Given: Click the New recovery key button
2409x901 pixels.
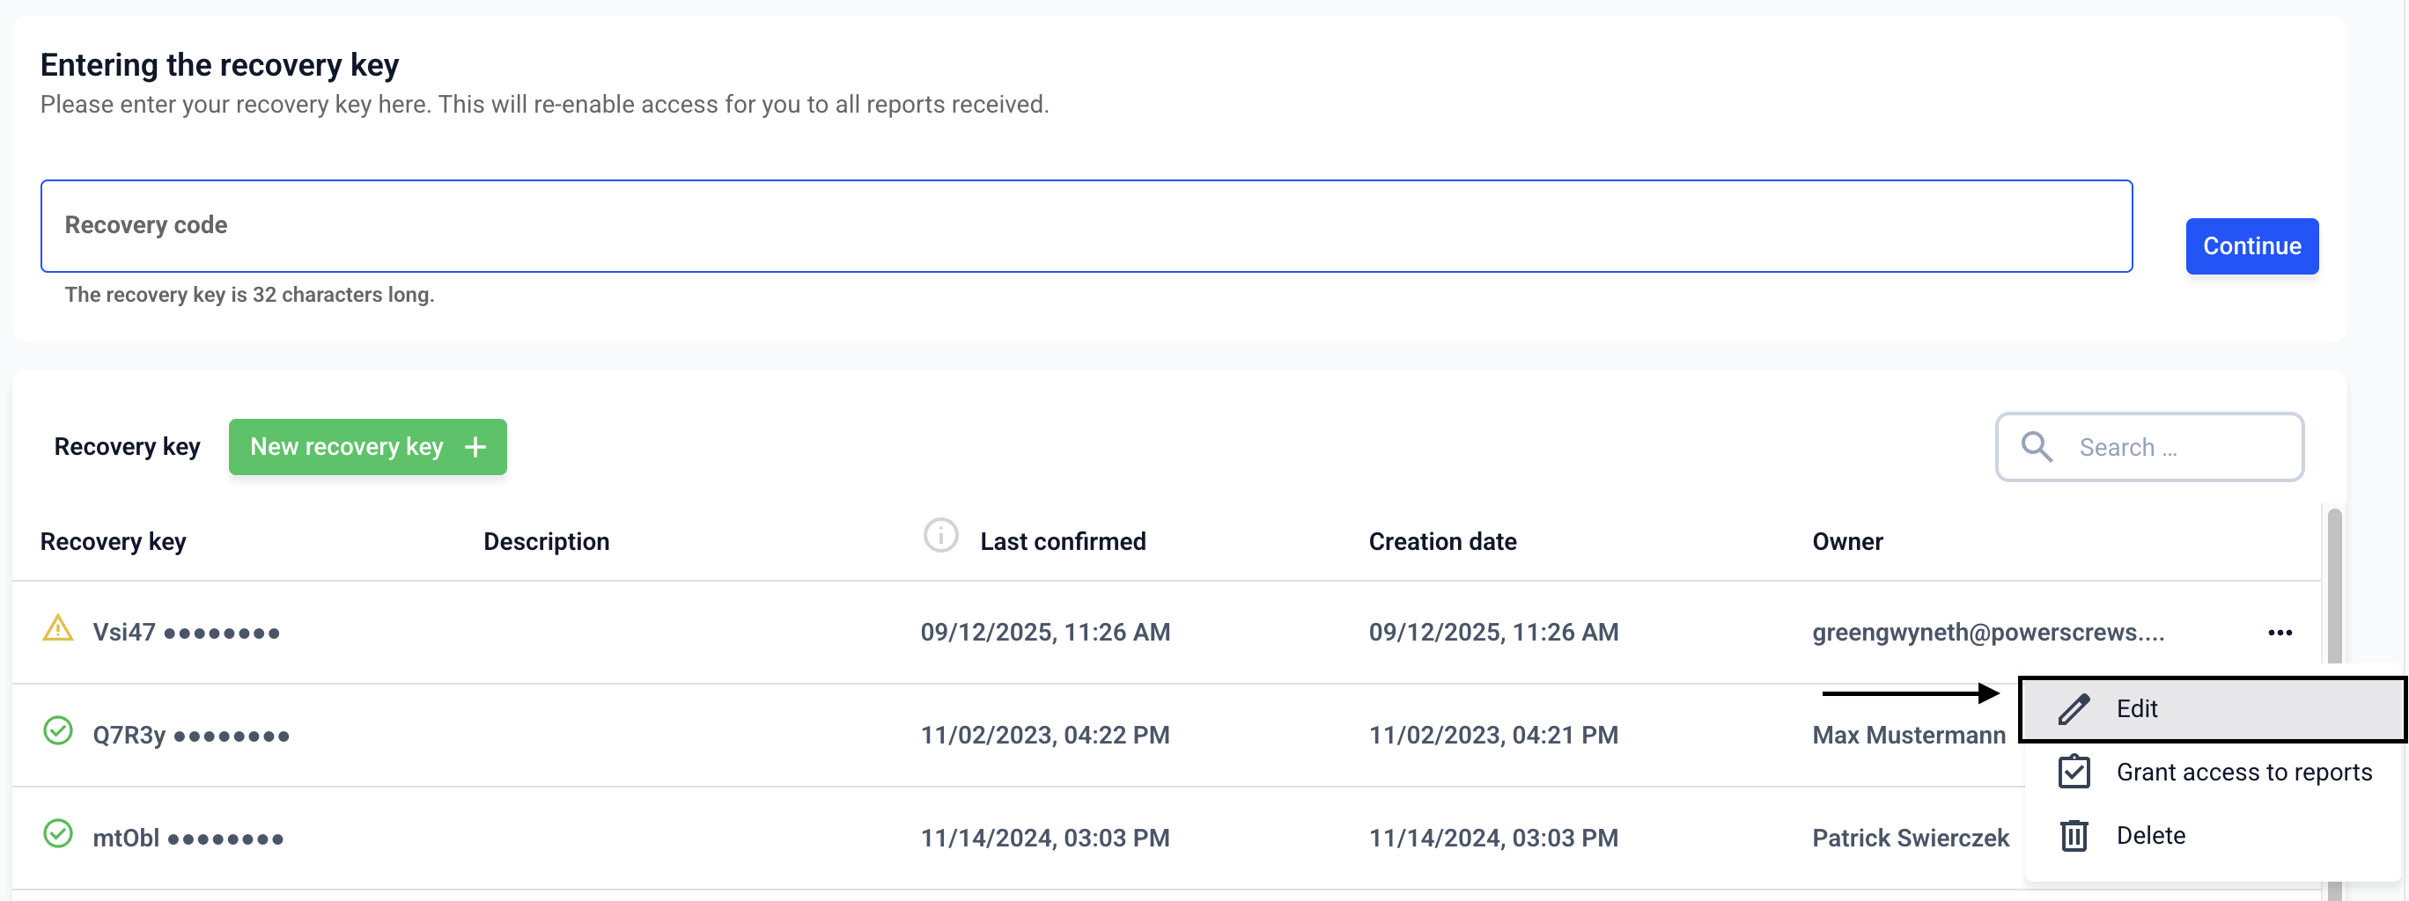Looking at the screenshot, I should [x=367, y=447].
